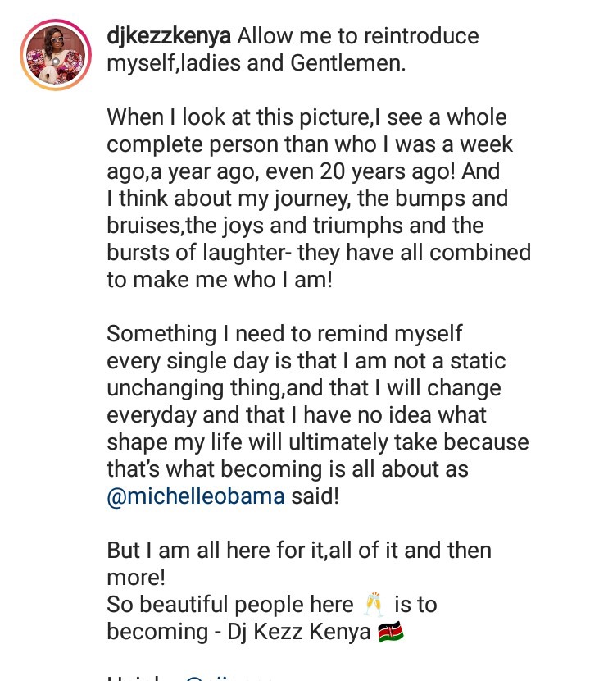Tap the text 'even 20 years ago! And'
Image resolution: width=590 pixels, height=681 pixels.
point(383,171)
